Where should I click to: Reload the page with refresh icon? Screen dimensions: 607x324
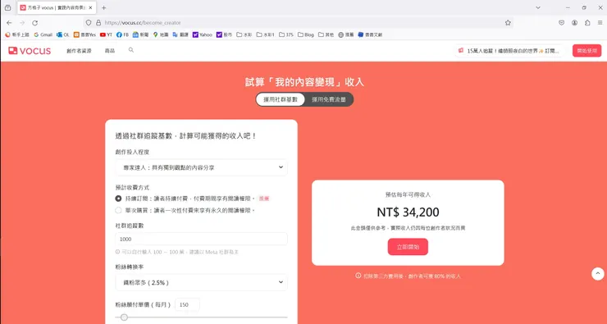pos(34,23)
